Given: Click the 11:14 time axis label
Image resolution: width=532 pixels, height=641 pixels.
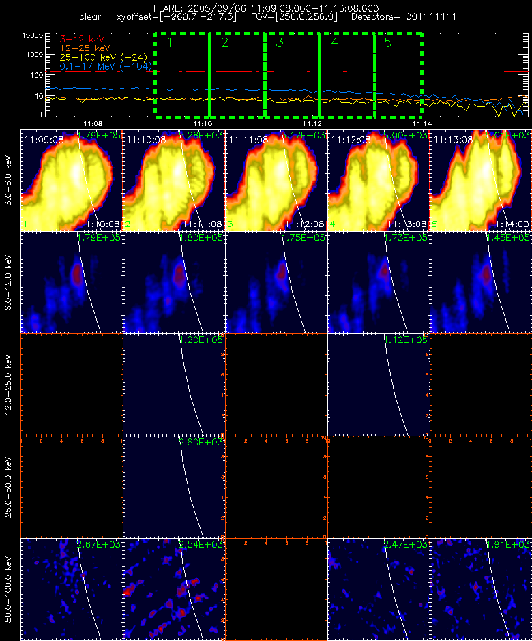Looking at the screenshot, I should coord(422,123).
